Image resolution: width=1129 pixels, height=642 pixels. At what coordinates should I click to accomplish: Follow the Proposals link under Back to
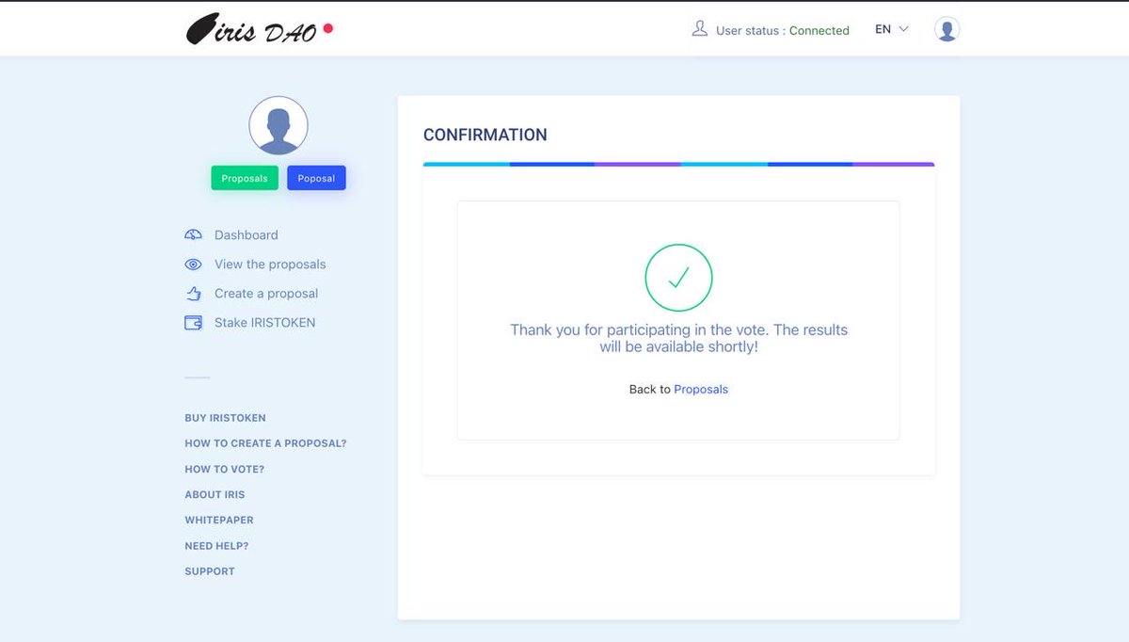(701, 389)
